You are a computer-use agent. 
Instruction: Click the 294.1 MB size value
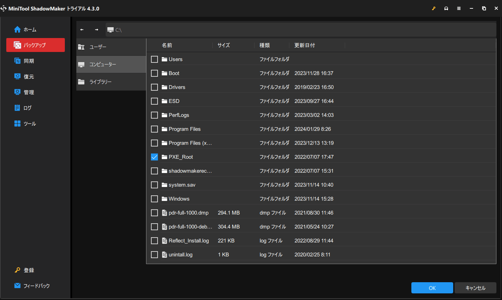[x=229, y=213]
